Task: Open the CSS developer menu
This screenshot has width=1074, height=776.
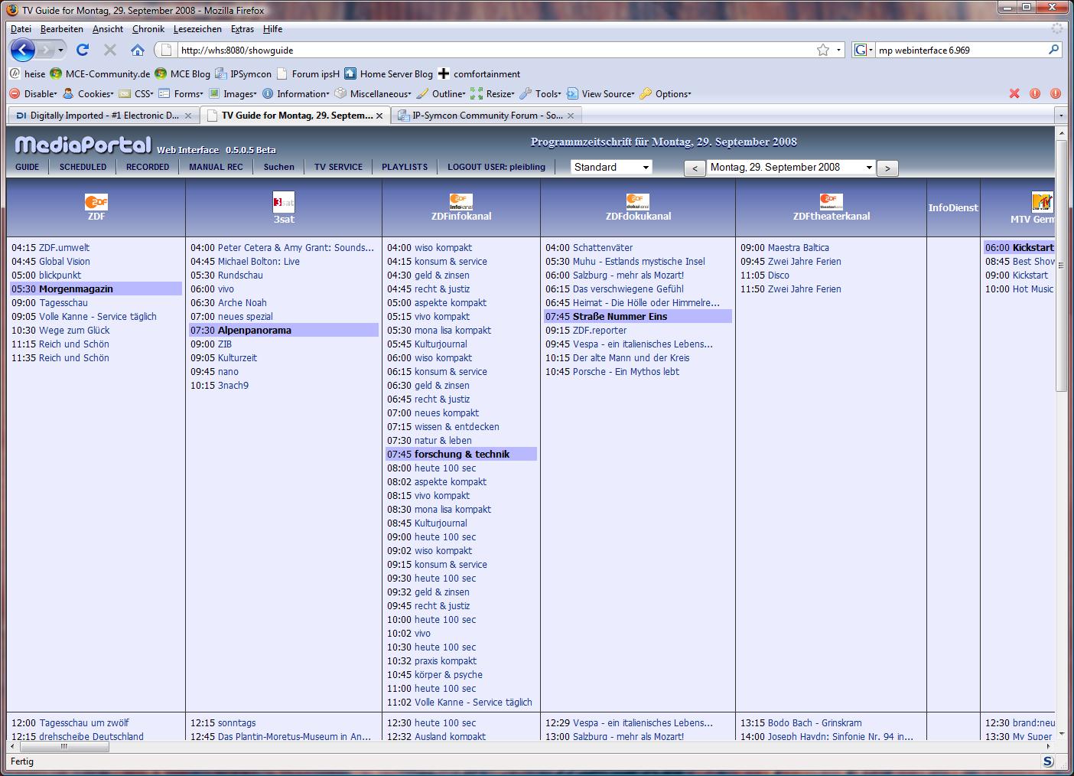Action: tap(135, 93)
